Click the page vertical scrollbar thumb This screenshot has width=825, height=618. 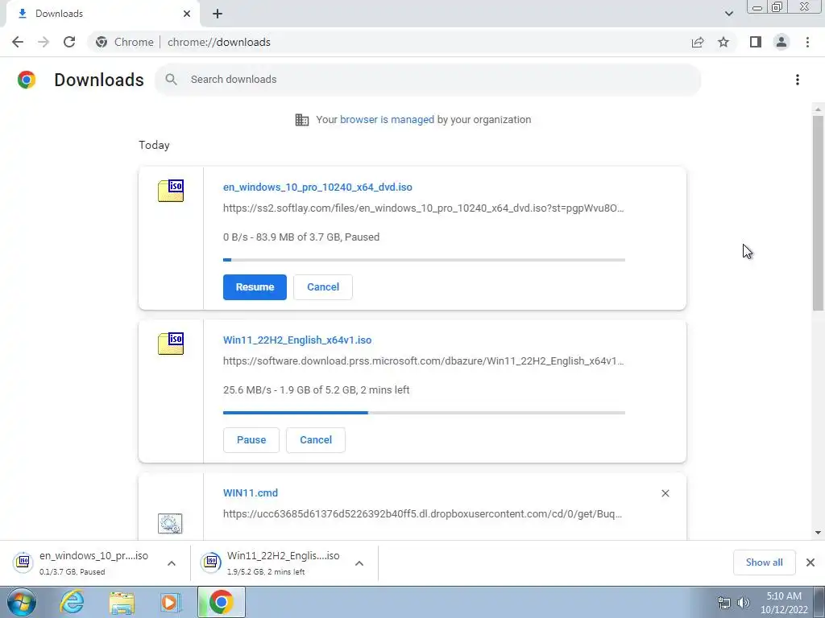818,212
